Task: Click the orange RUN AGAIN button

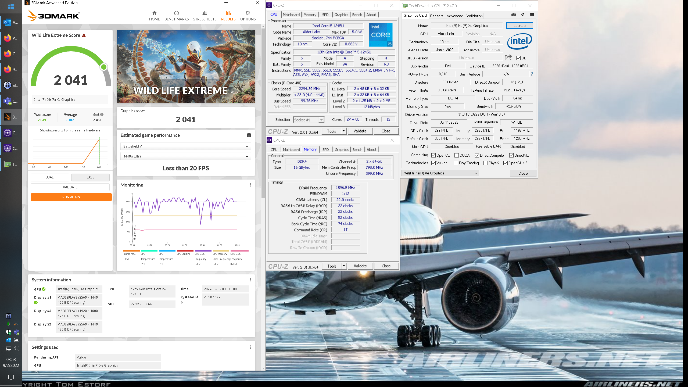Action: pyautogui.click(x=71, y=197)
